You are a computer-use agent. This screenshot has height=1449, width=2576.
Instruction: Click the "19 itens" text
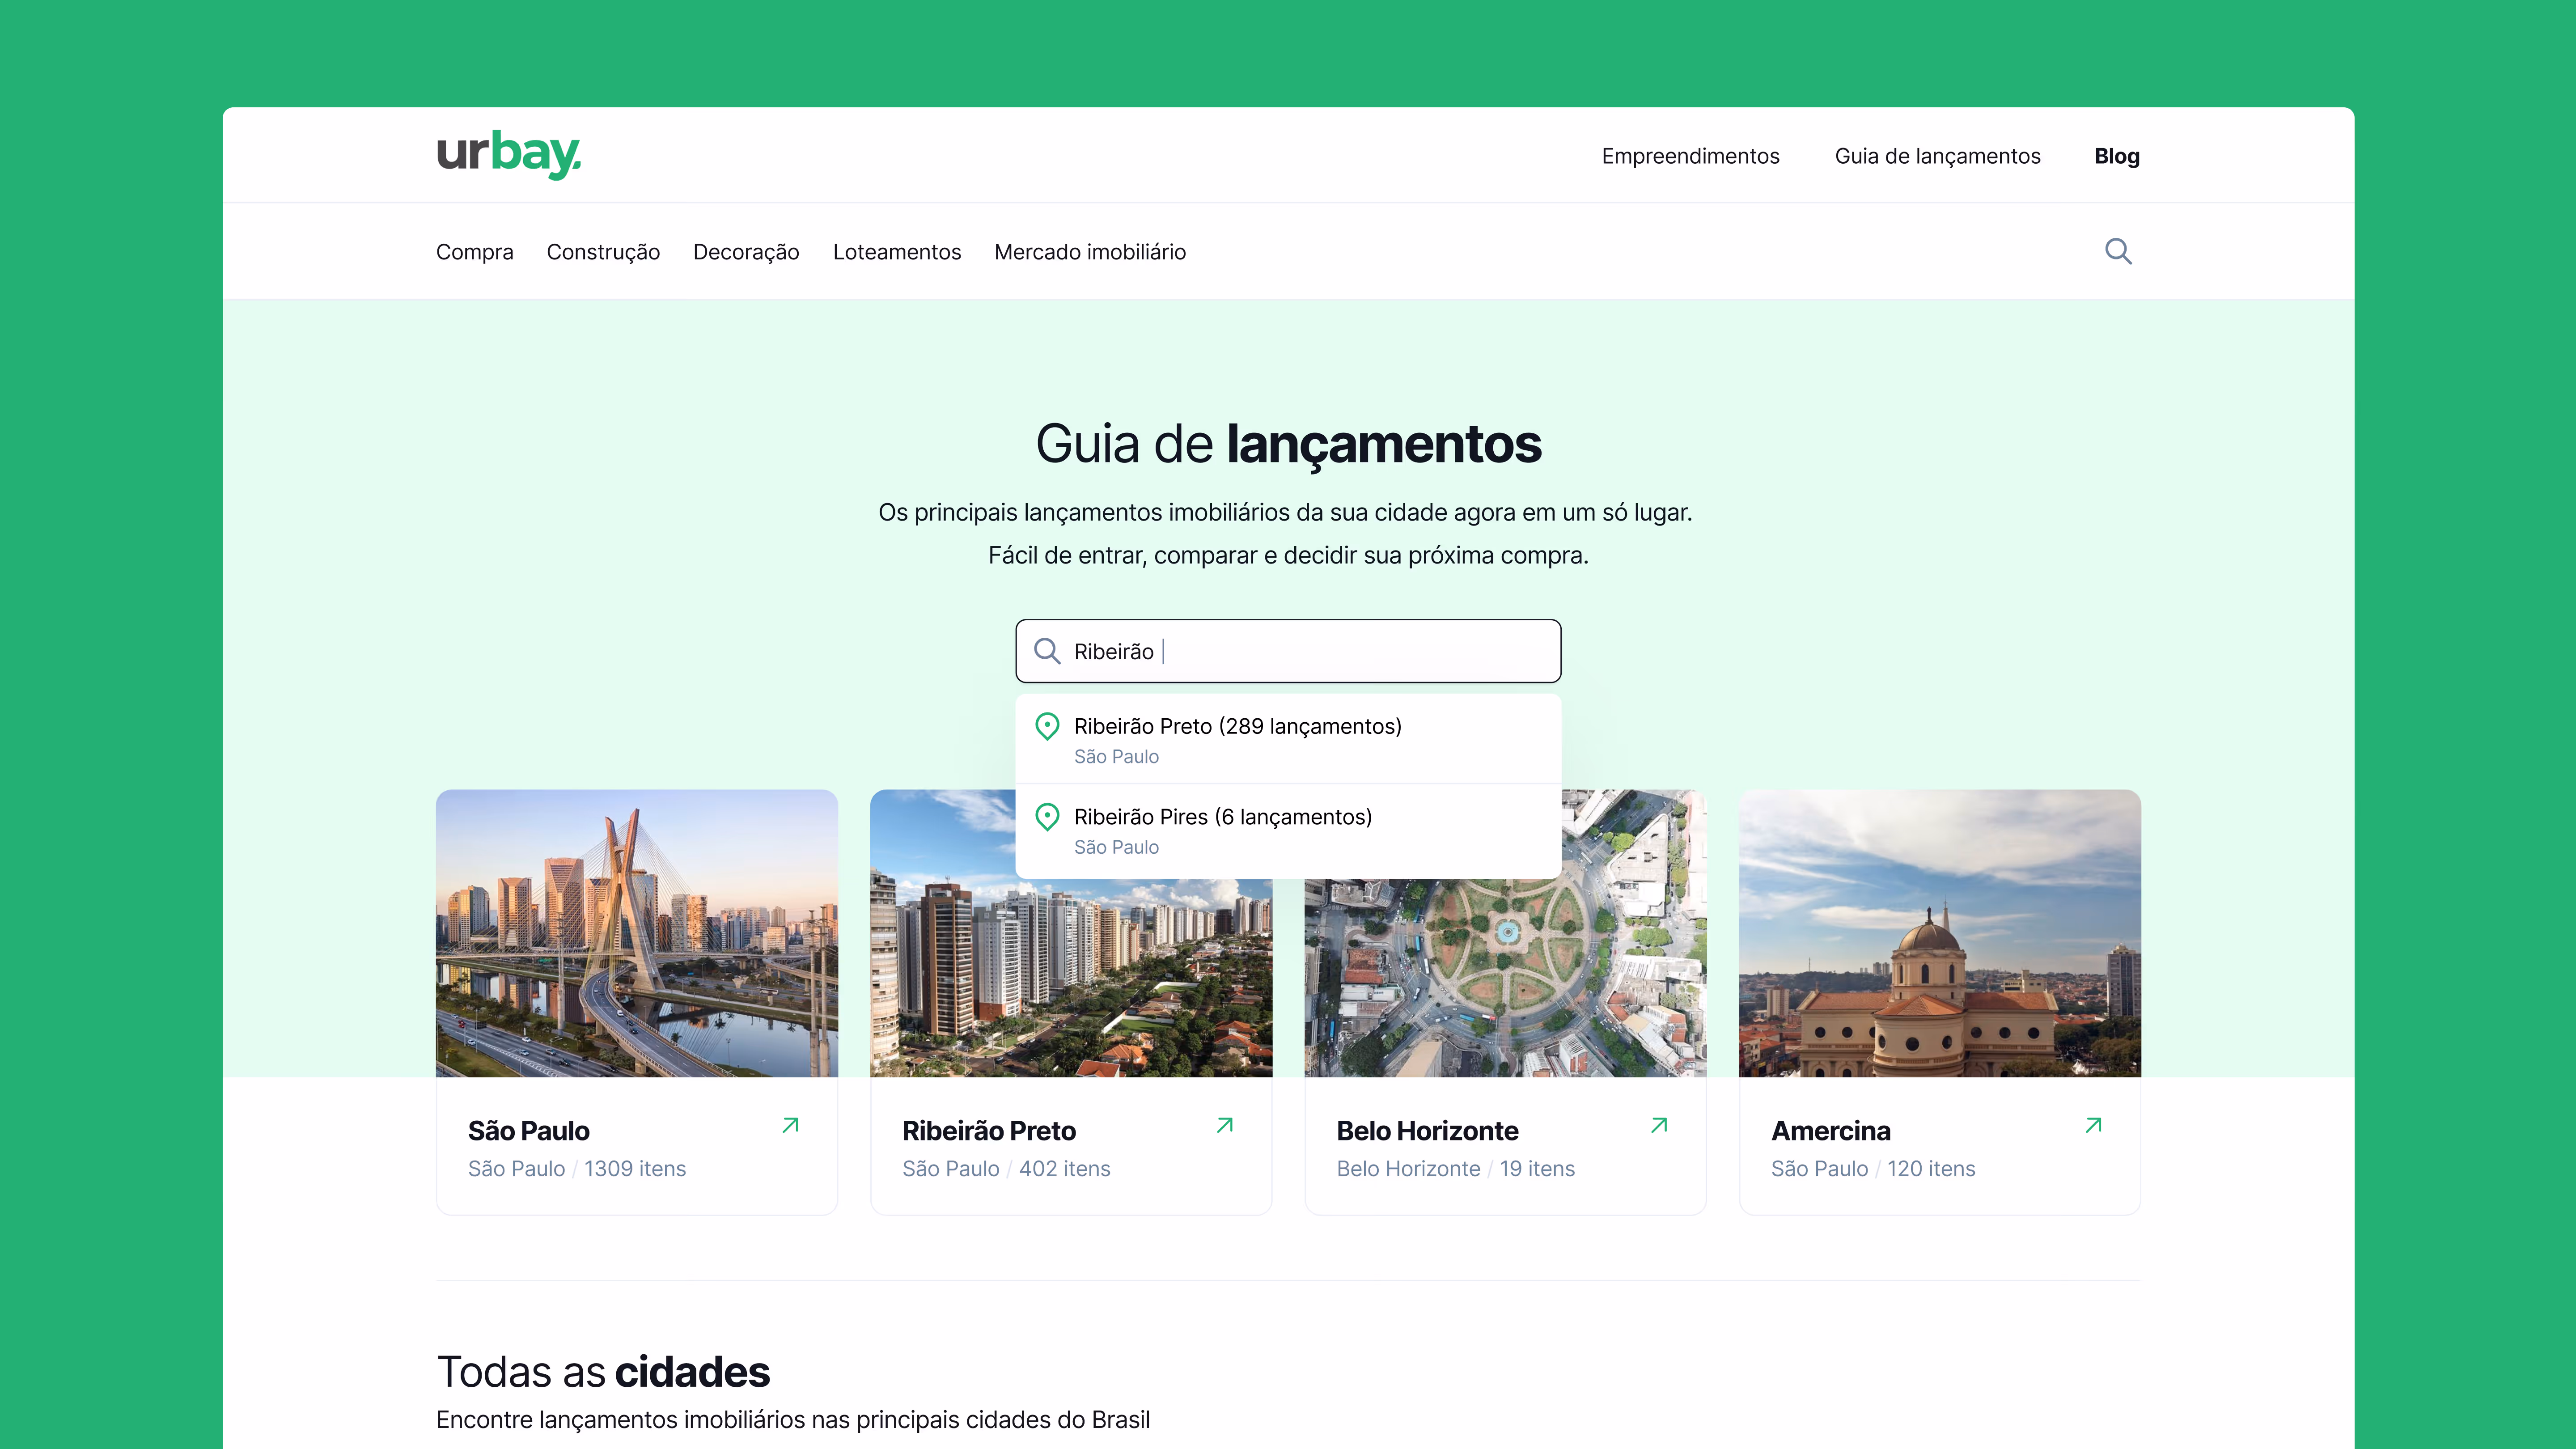click(x=1537, y=1169)
